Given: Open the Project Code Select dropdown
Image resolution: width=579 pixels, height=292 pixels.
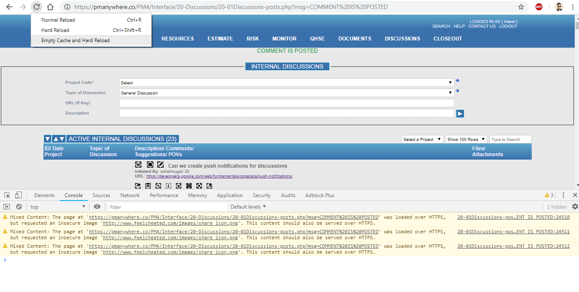Looking at the screenshot, I should [286, 83].
